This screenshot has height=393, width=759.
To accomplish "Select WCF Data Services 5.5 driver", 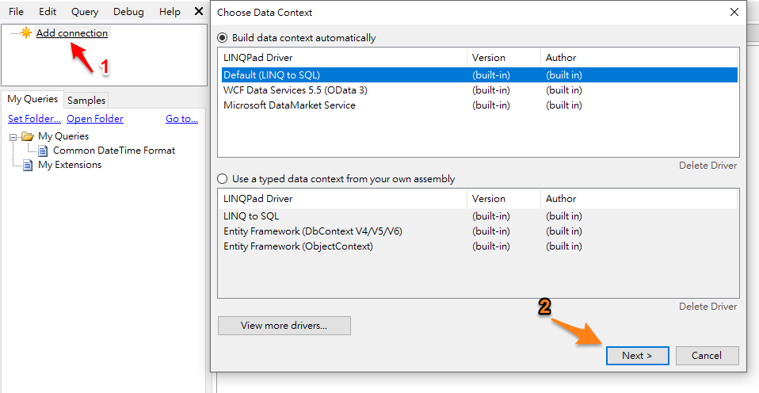I will coord(296,90).
